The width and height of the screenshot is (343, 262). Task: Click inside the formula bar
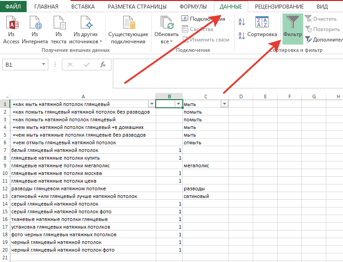pyautogui.click(x=228, y=73)
